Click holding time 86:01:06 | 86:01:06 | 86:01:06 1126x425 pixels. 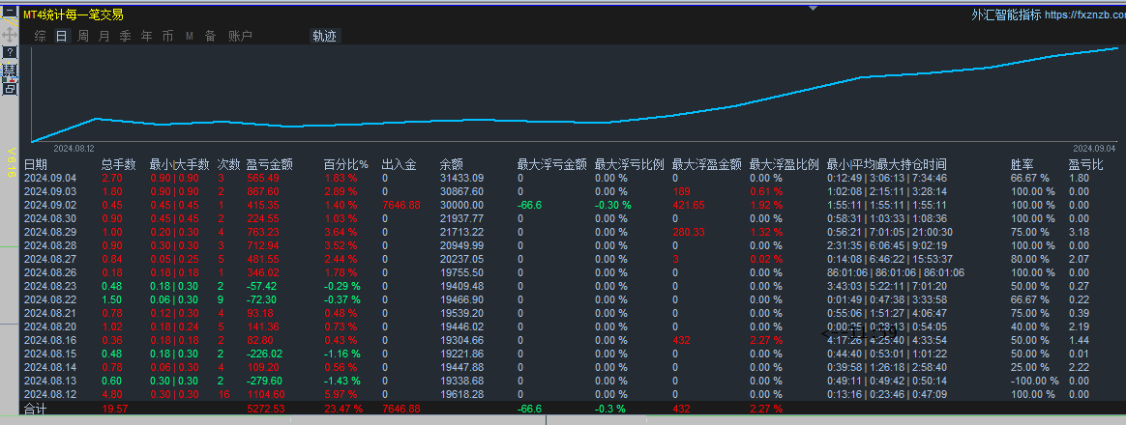896,272
